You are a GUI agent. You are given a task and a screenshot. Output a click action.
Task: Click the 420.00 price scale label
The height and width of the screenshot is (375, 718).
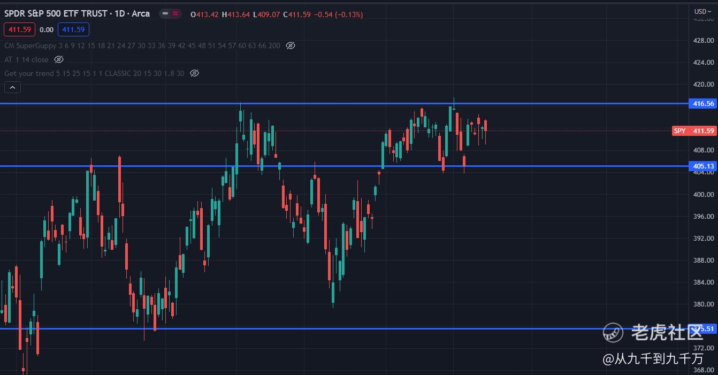point(703,84)
